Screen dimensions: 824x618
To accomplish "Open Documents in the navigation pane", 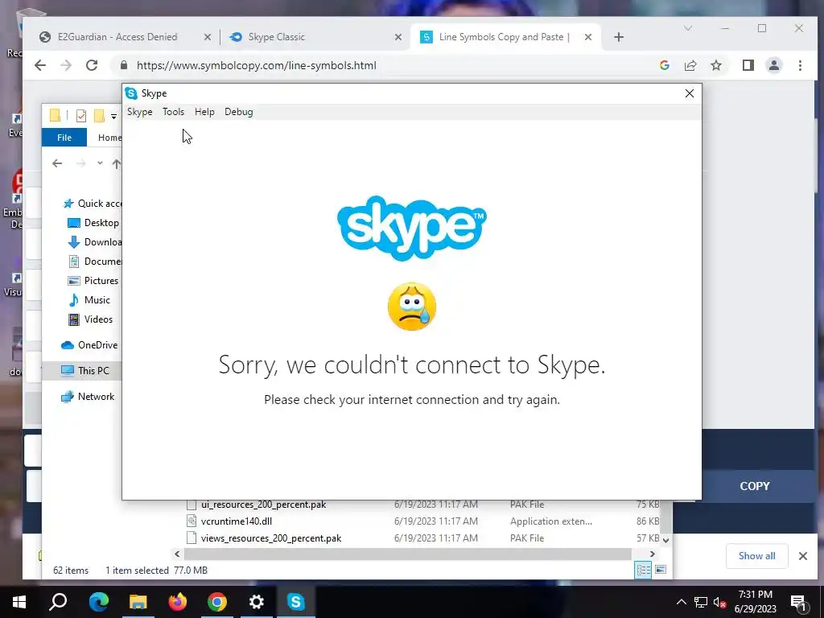I will tap(95, 262).
